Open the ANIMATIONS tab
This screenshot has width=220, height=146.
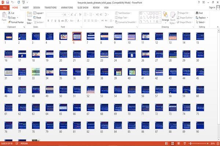click(67, 8)
